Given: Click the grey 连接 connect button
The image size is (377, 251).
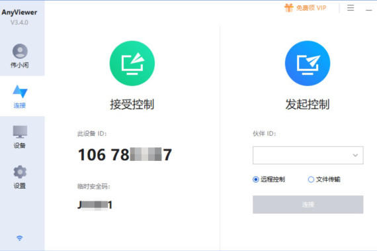Looking at the screenshot, I should point(308,205).
